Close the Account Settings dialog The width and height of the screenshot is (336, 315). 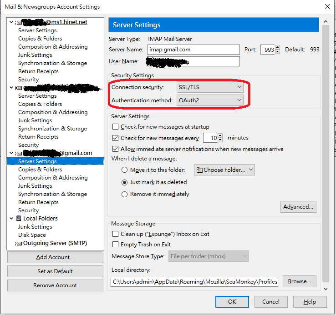point(327,6)
